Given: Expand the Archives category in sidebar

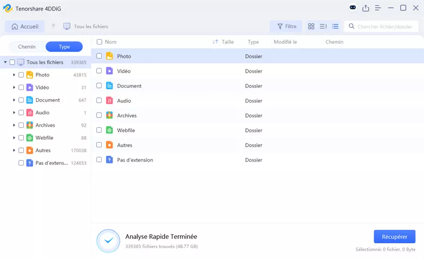Looking at the screenshot, I should [14, 125].
